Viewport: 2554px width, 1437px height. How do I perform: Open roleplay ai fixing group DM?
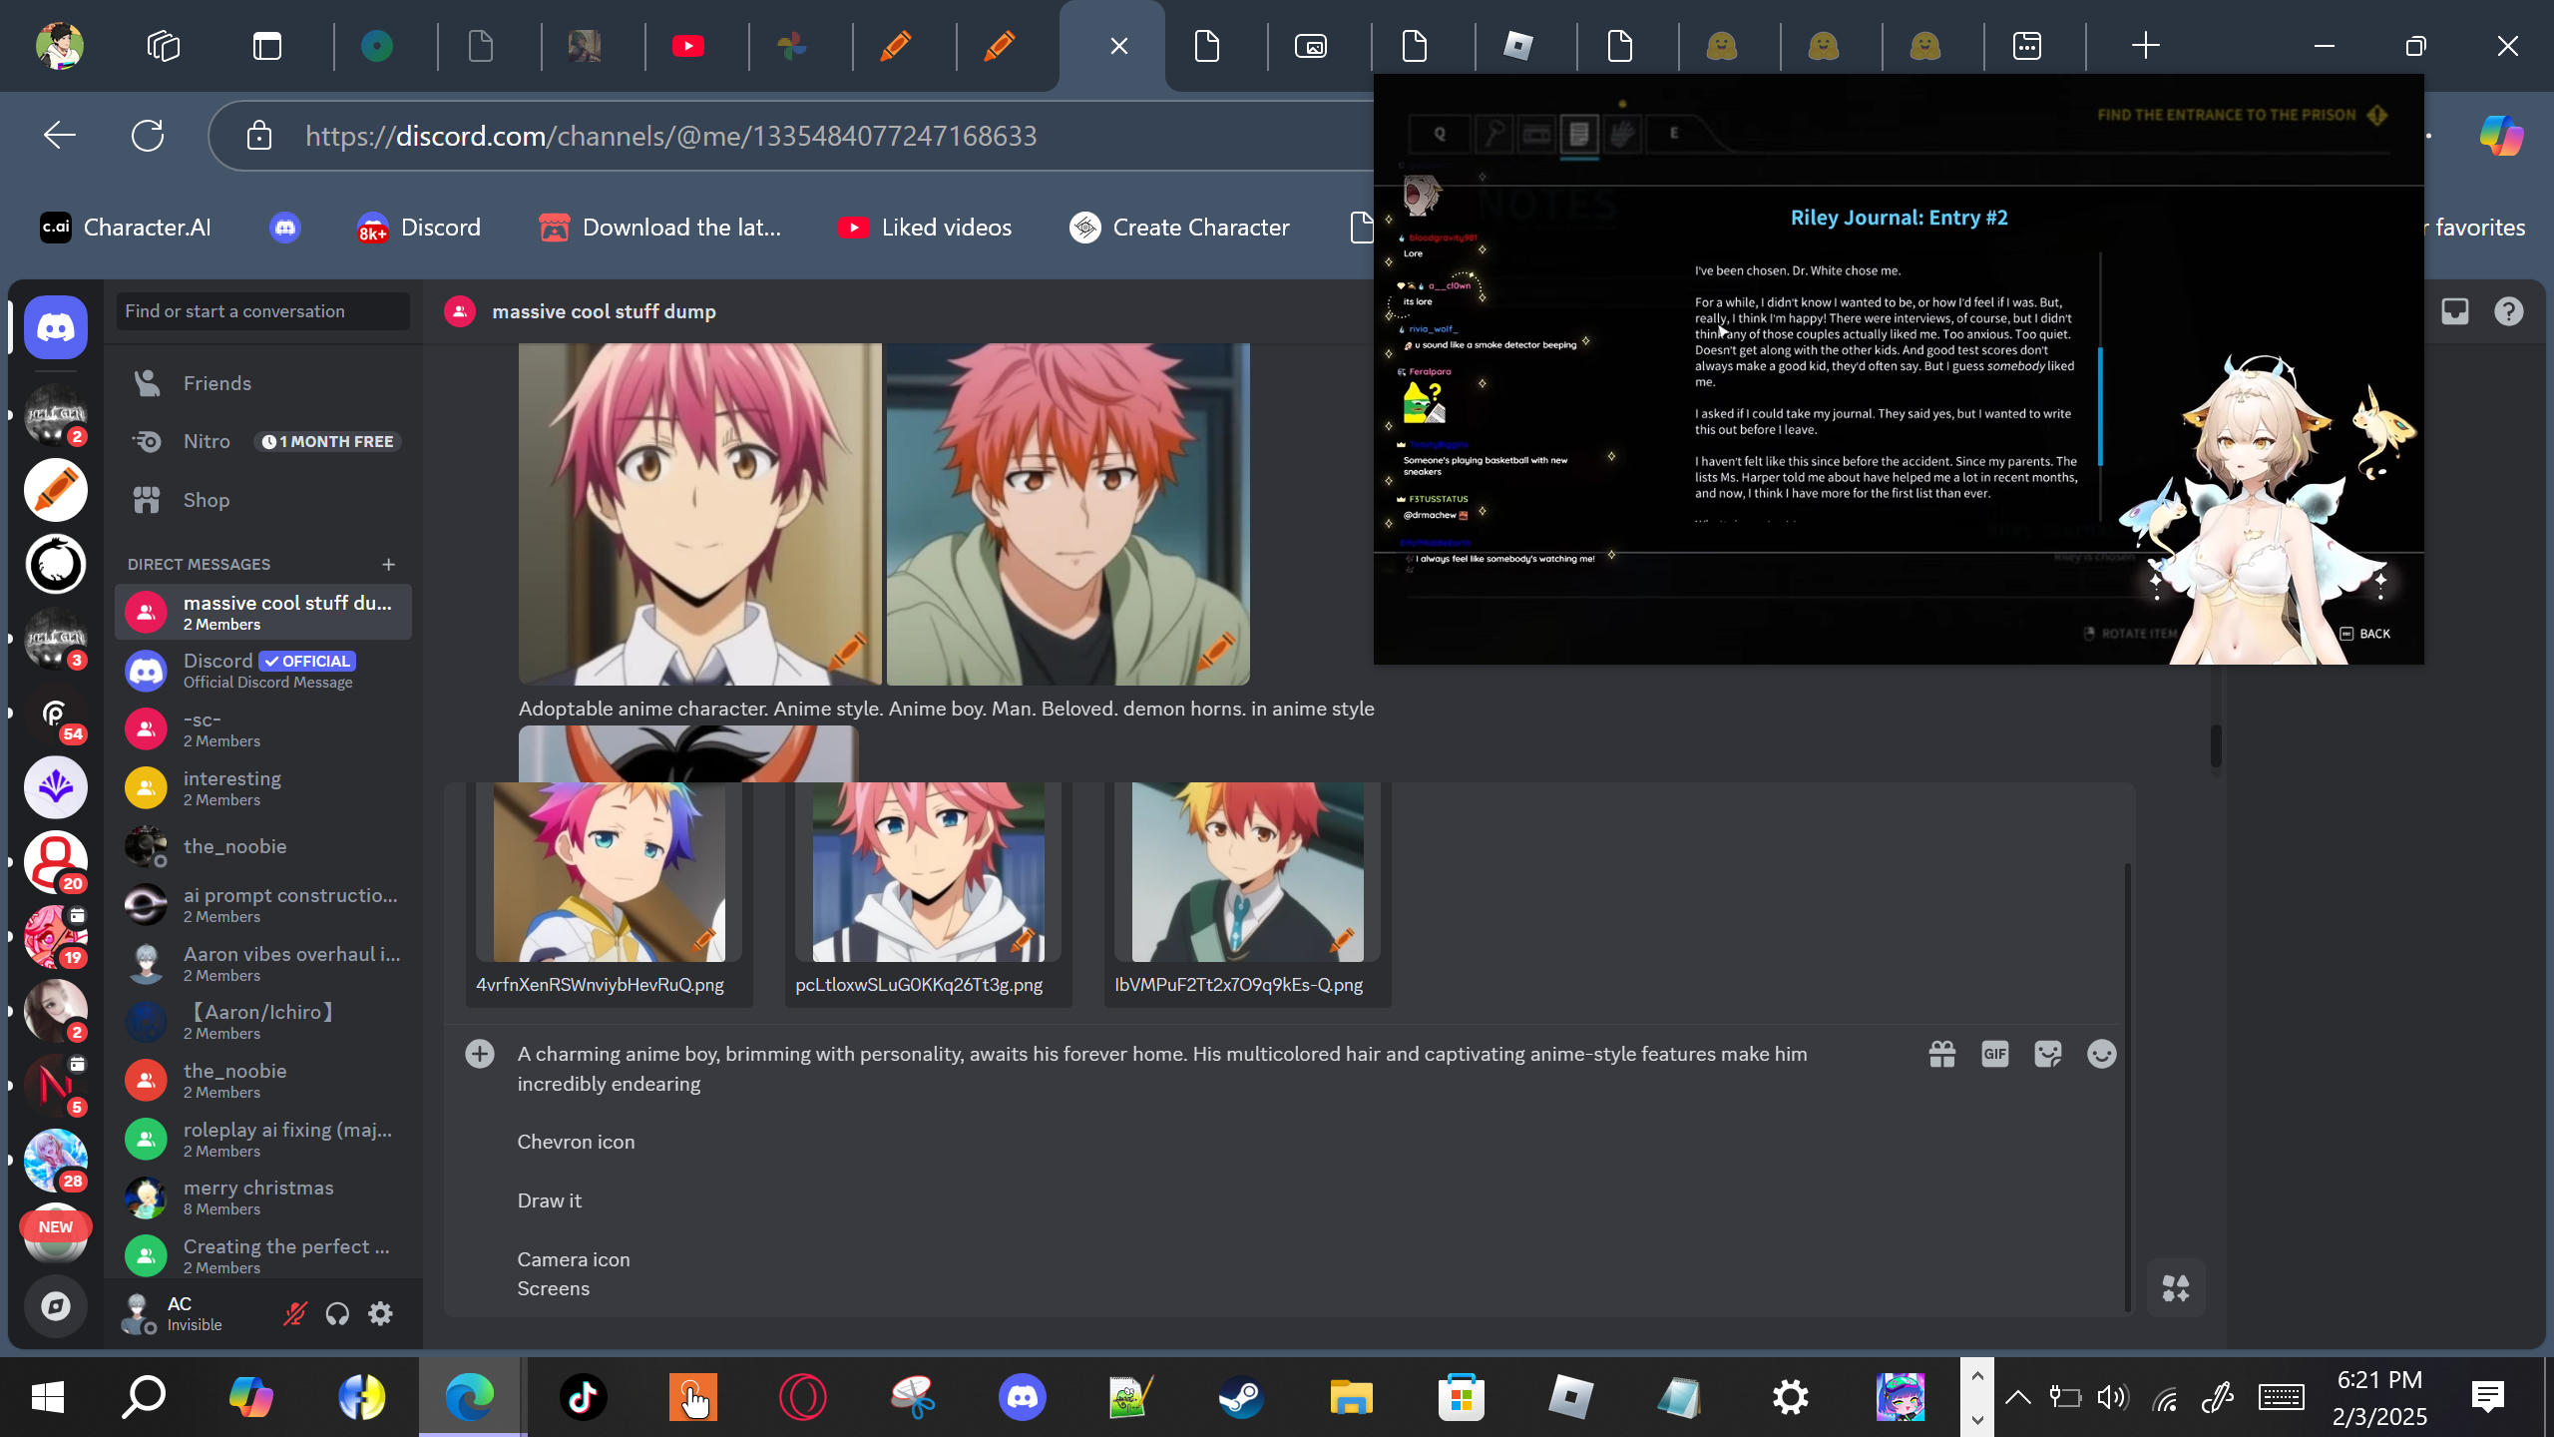coord(263,1139)
